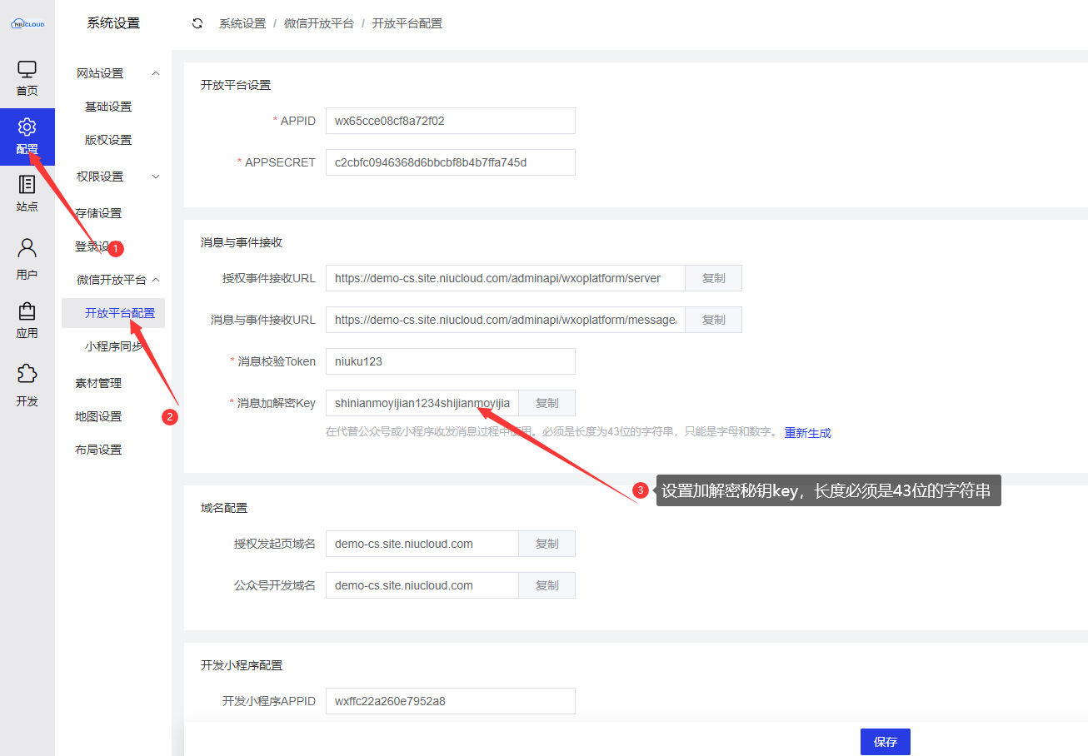Image resolution: width=1088 pixels, height=756 pixels.
Task: Click the 保存 save button
Action: [885, 742]
